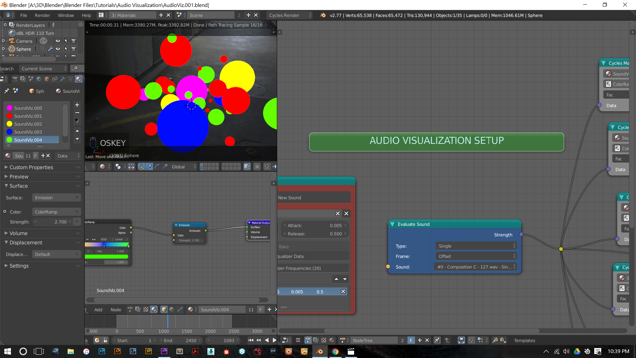Hide the Sphere object via eye icon
Screen dimensions: 636x358
click(x=58, y=49)
